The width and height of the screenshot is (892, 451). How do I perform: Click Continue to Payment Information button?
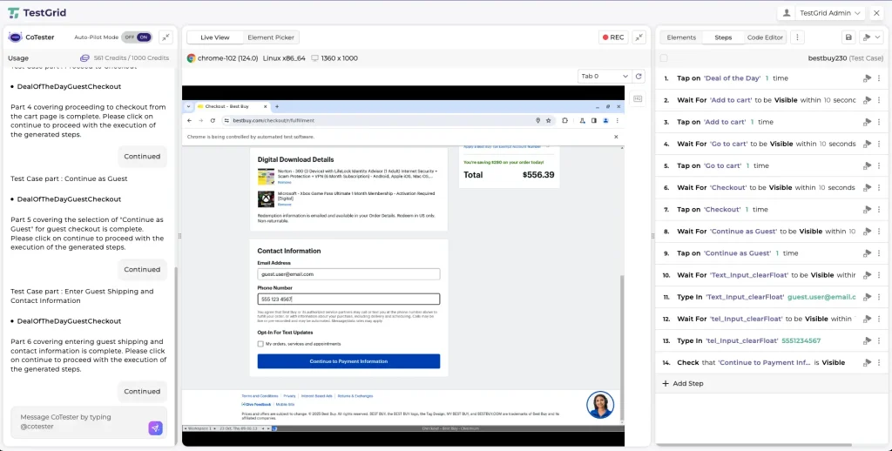coord(348,361)
